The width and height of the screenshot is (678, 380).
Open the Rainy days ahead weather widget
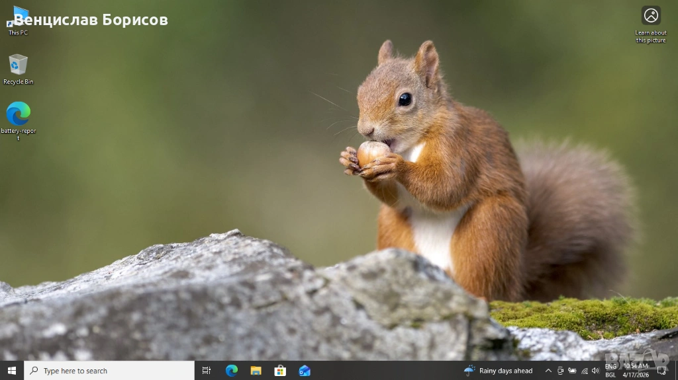[x=499, y=371]
